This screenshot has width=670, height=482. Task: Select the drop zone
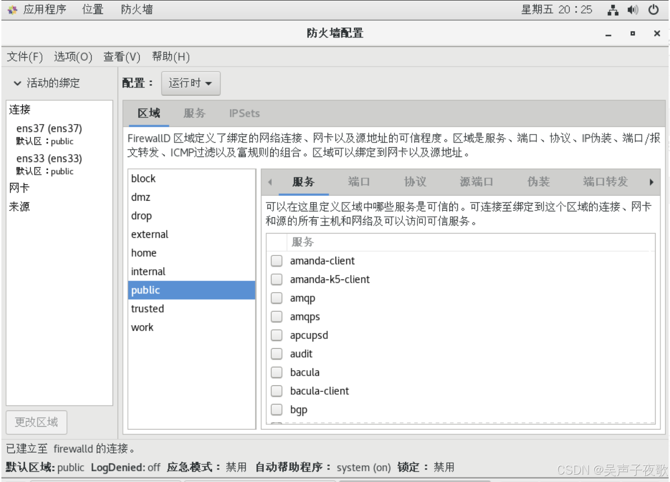[192, 216]
